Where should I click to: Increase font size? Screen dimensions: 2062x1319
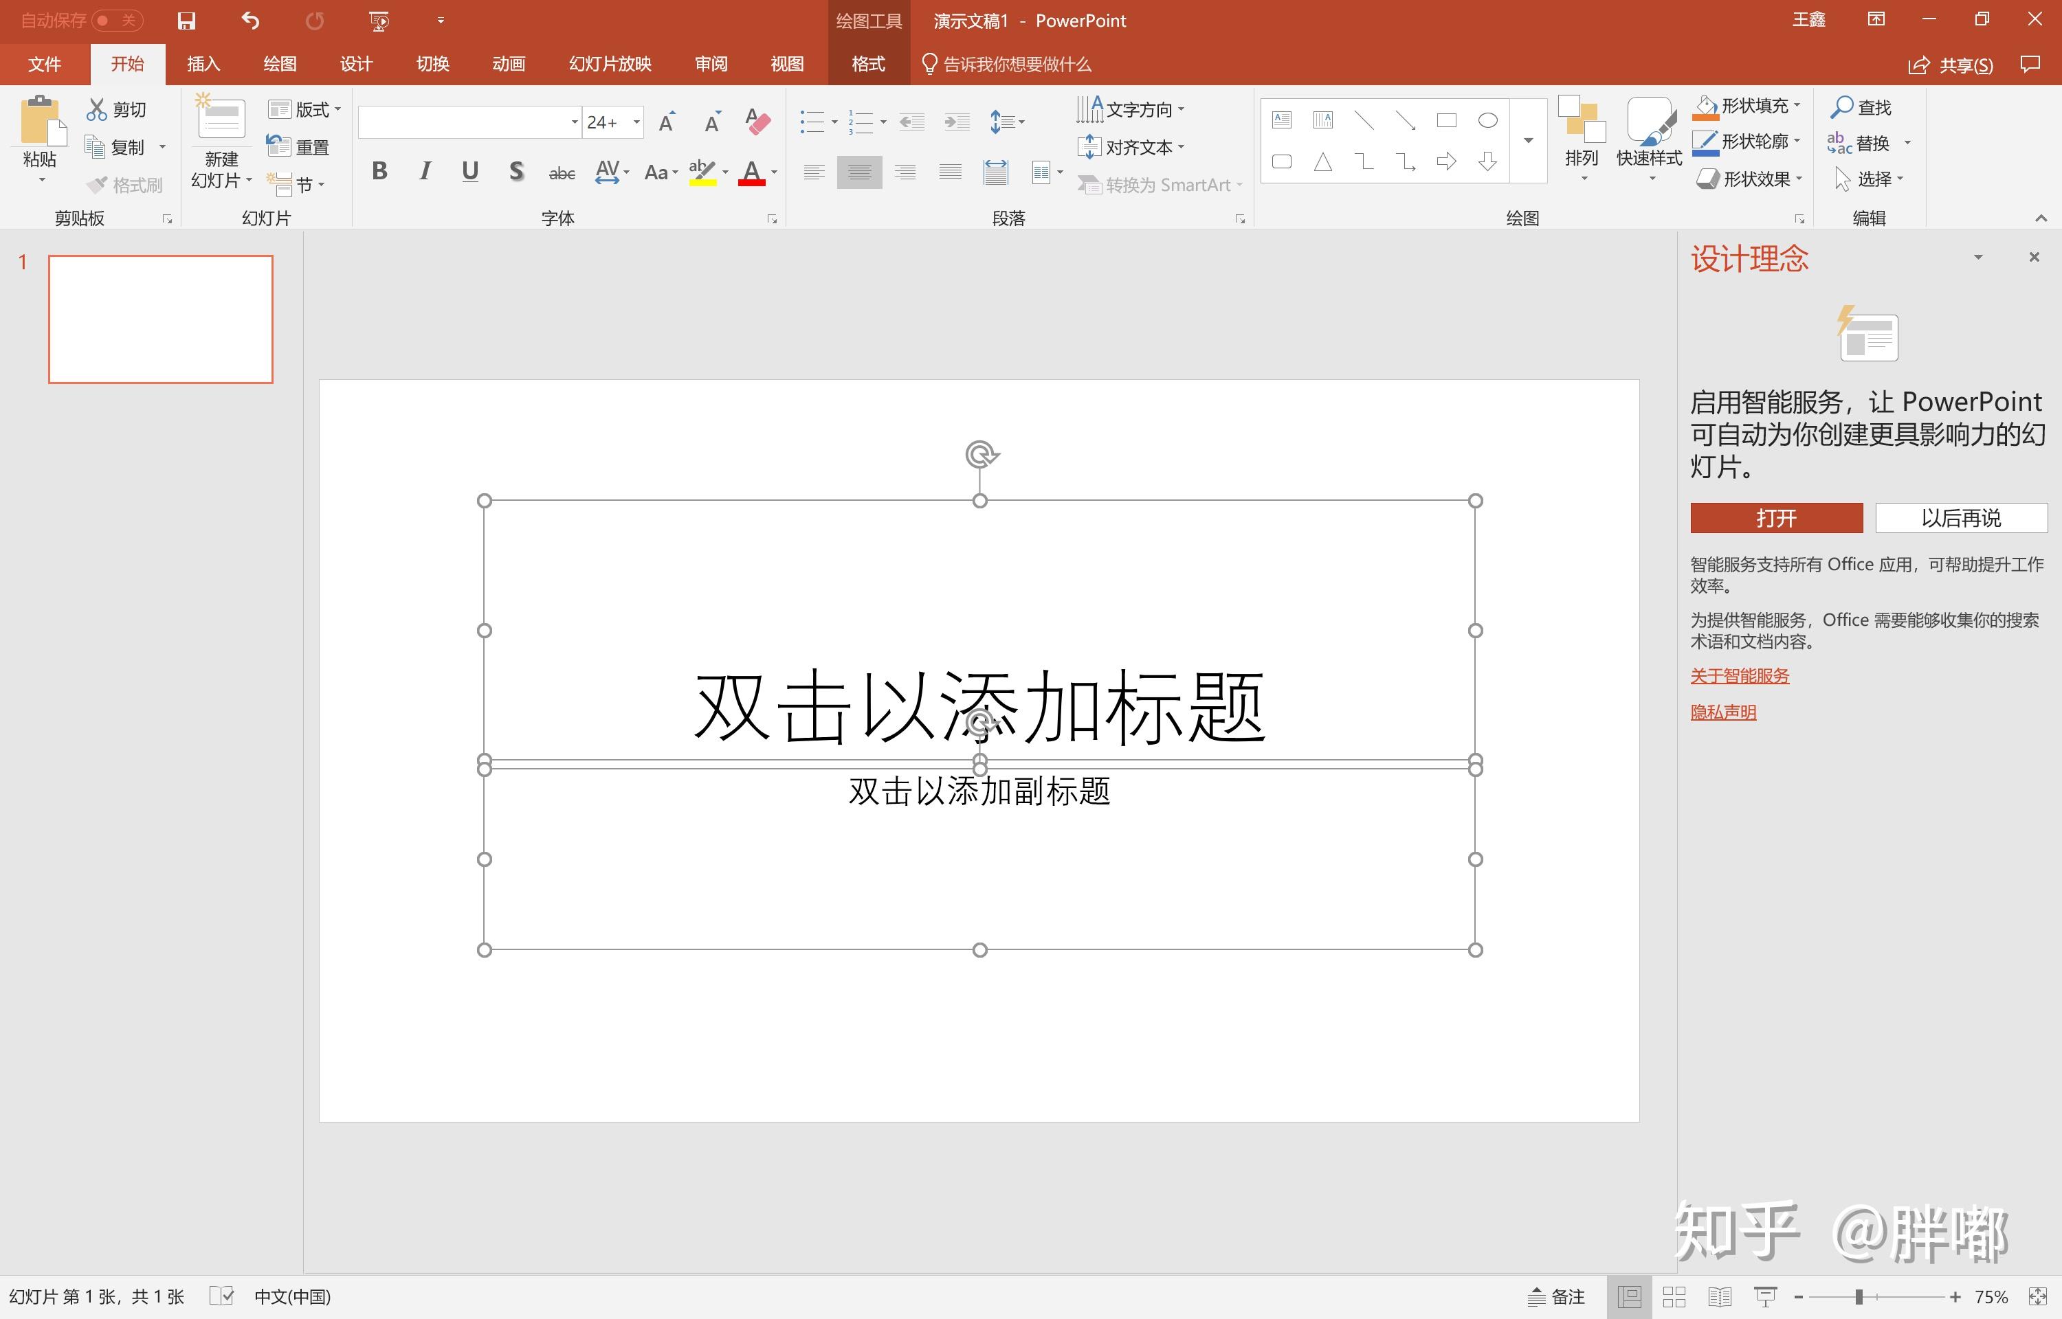(667, 122)
